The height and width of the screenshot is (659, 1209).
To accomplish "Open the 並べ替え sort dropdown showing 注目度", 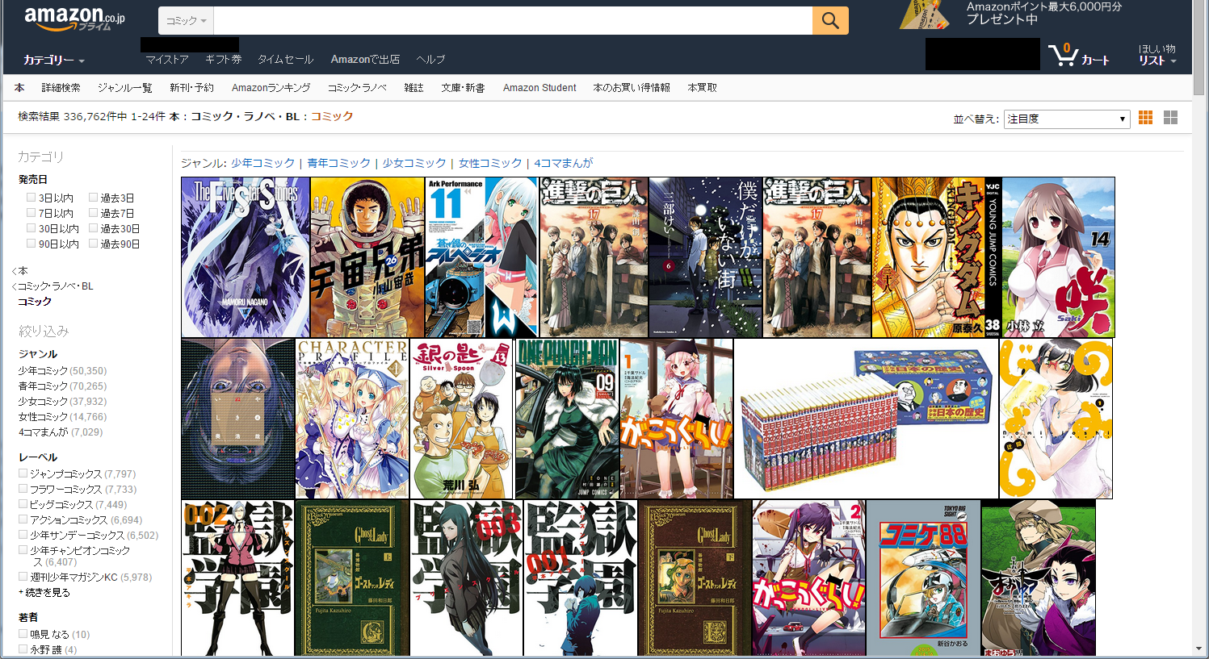I will pos(1066,119).
